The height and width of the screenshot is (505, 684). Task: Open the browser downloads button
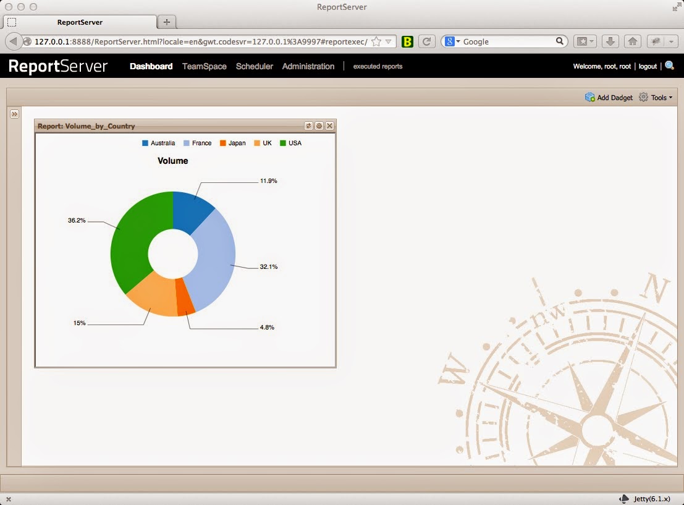click(610, 41)
